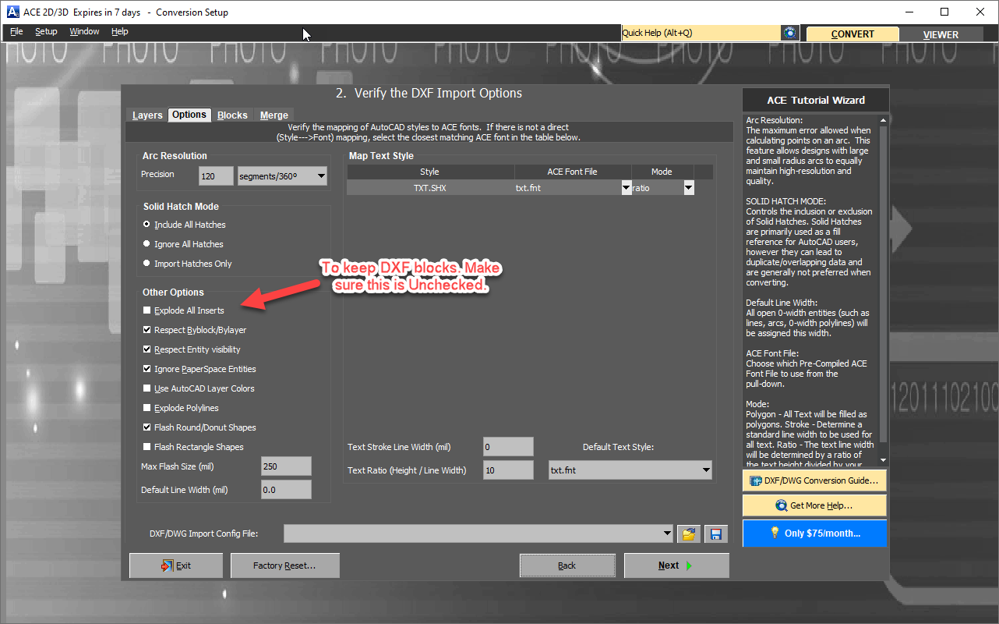Open the File menu

[16, 32]
